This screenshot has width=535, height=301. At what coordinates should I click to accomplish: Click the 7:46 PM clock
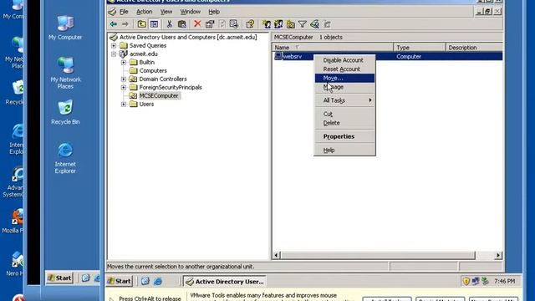point(505,281)
